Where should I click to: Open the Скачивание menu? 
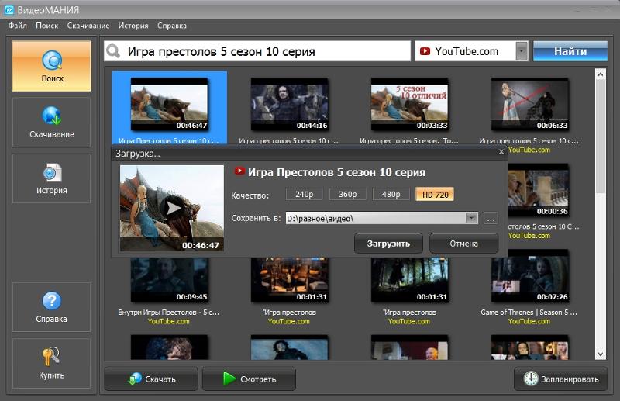[x=88, y=26]
